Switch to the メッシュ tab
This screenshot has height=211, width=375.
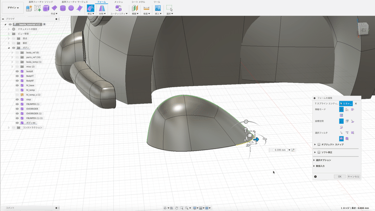119,2
